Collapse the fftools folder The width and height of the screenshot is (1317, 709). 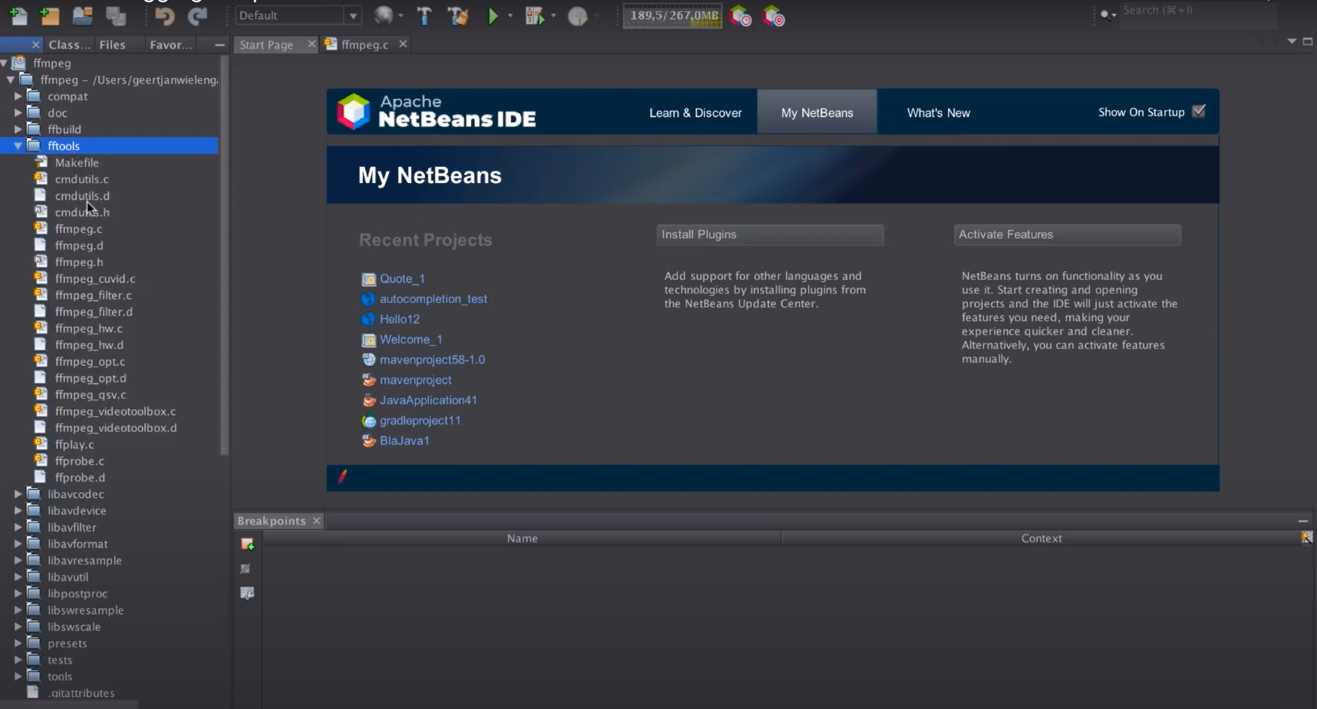(18, 146)
